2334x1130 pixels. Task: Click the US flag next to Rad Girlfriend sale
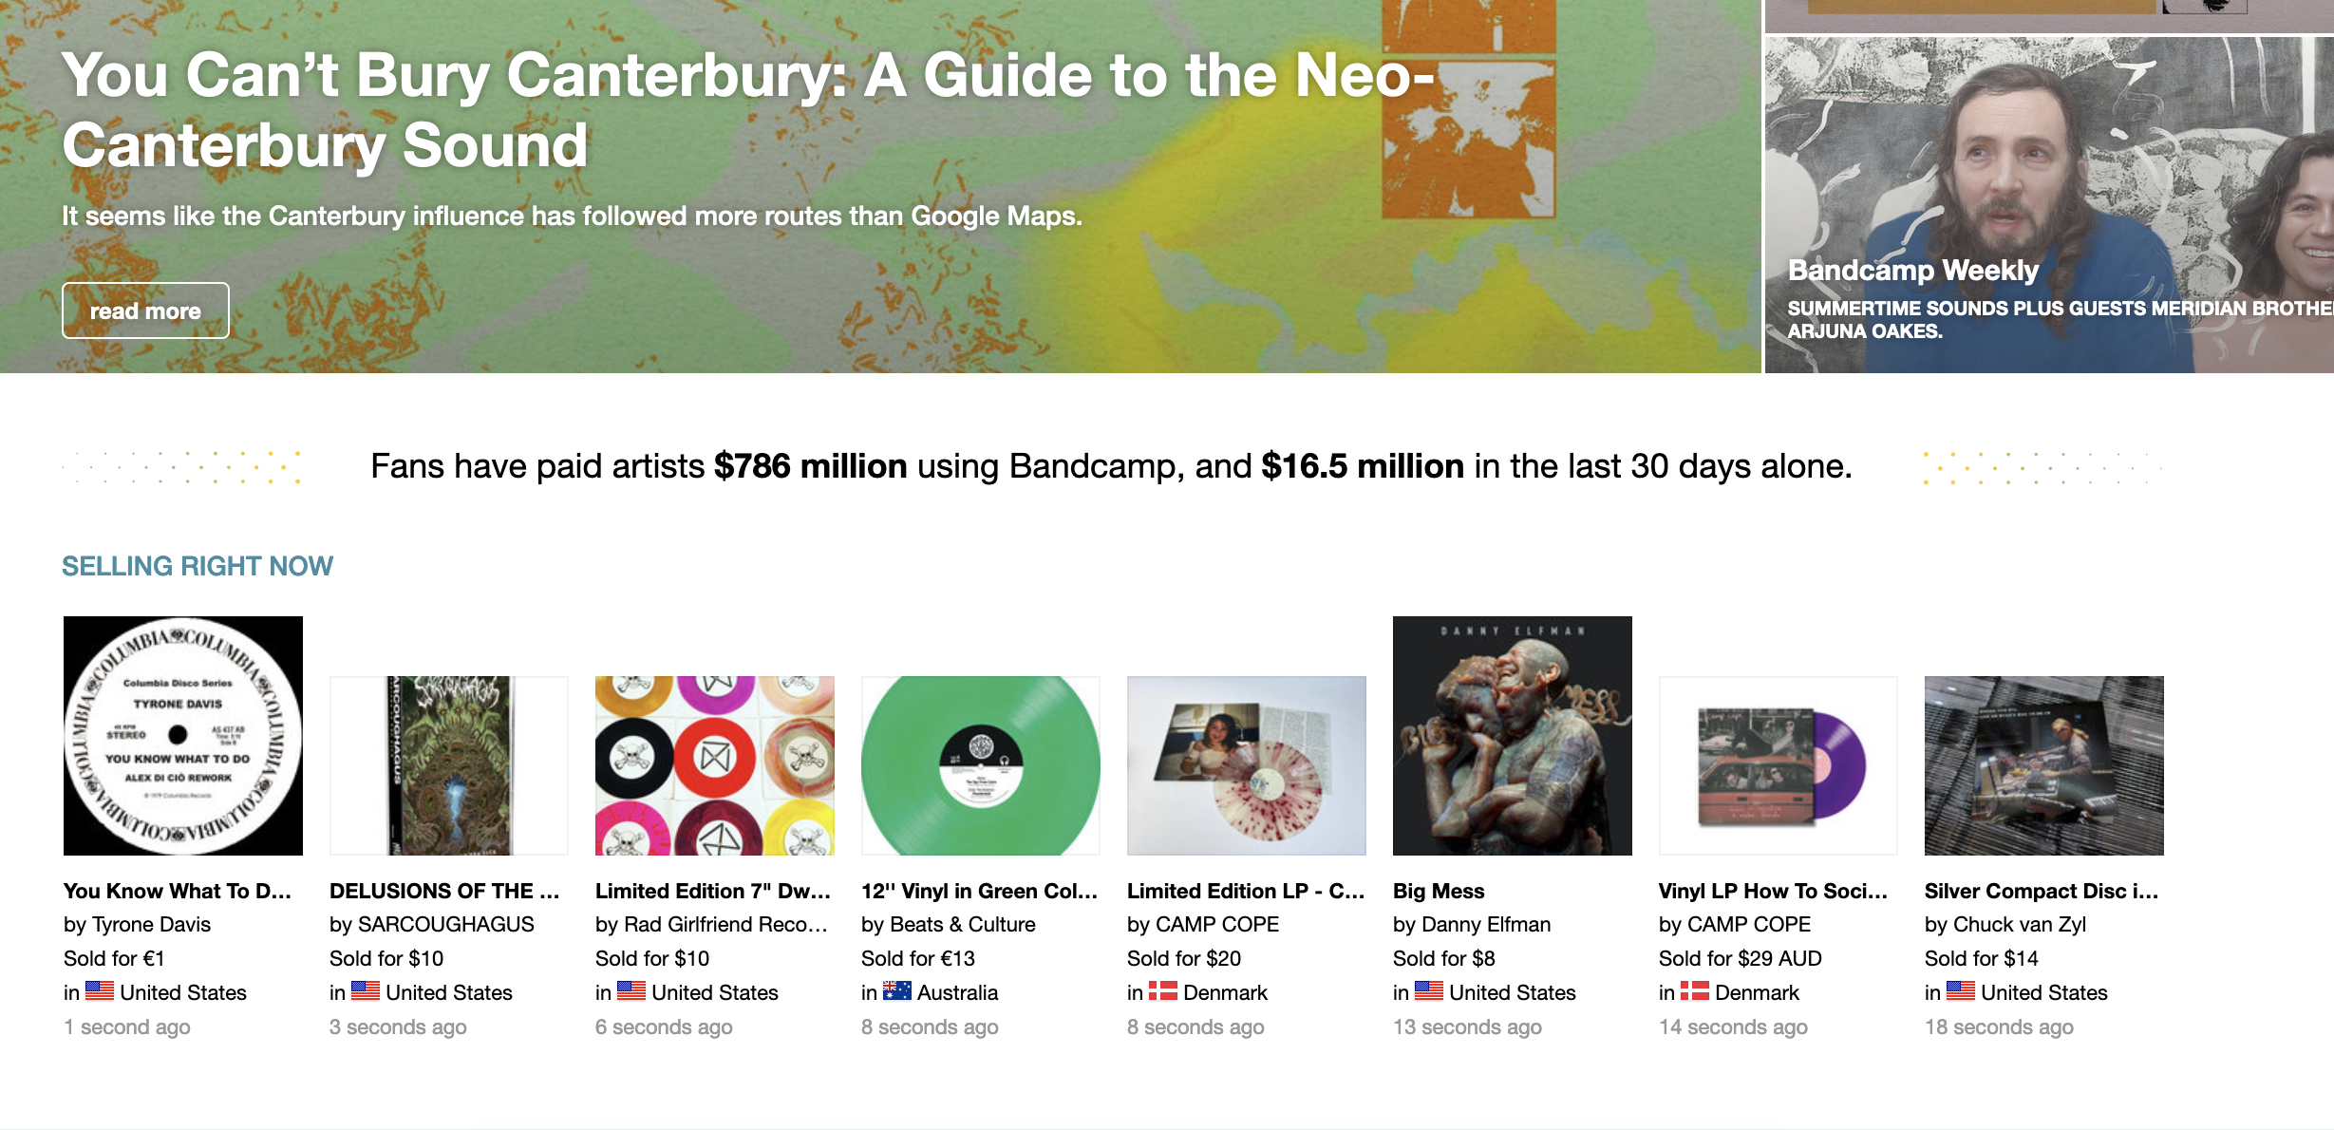(630, 991)
